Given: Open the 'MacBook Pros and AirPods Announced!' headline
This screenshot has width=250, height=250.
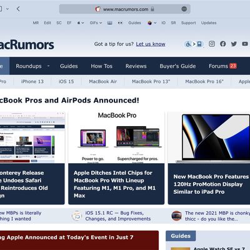Looking at the screenshot, I should pos(69,101).
